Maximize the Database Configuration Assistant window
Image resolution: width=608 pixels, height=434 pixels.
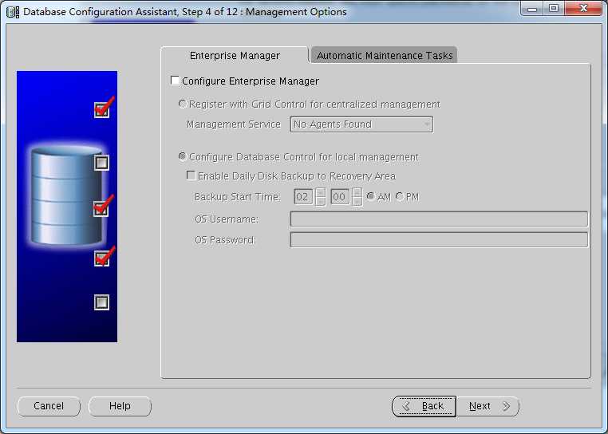pos(554,9)
